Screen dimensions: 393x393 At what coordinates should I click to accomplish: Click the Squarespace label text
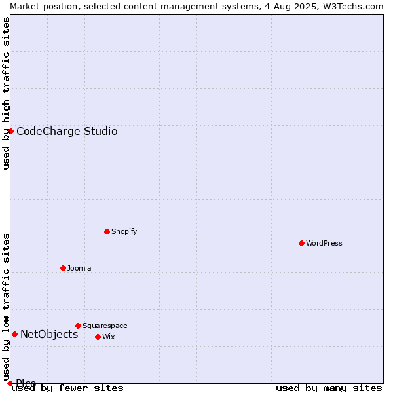105,326
